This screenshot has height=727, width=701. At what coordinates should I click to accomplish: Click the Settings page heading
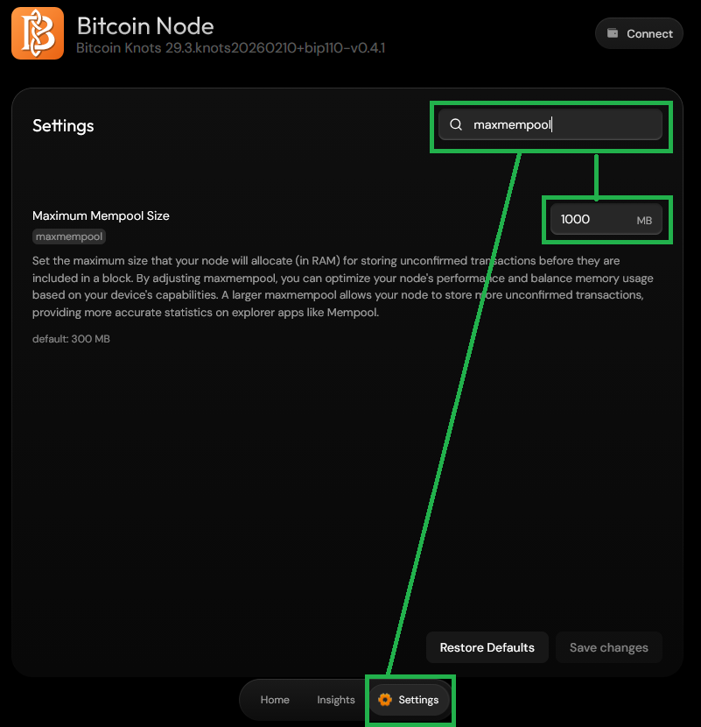coord(62,125)
